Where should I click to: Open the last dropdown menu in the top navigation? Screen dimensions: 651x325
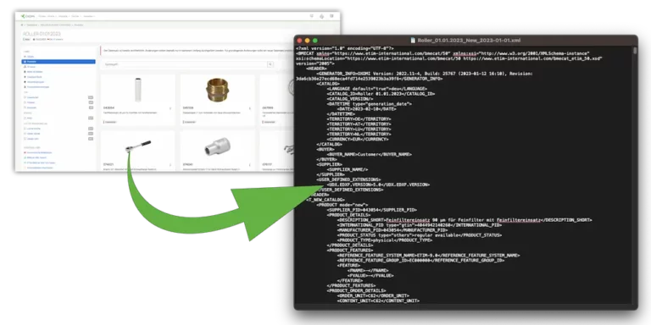click(89, 16)
